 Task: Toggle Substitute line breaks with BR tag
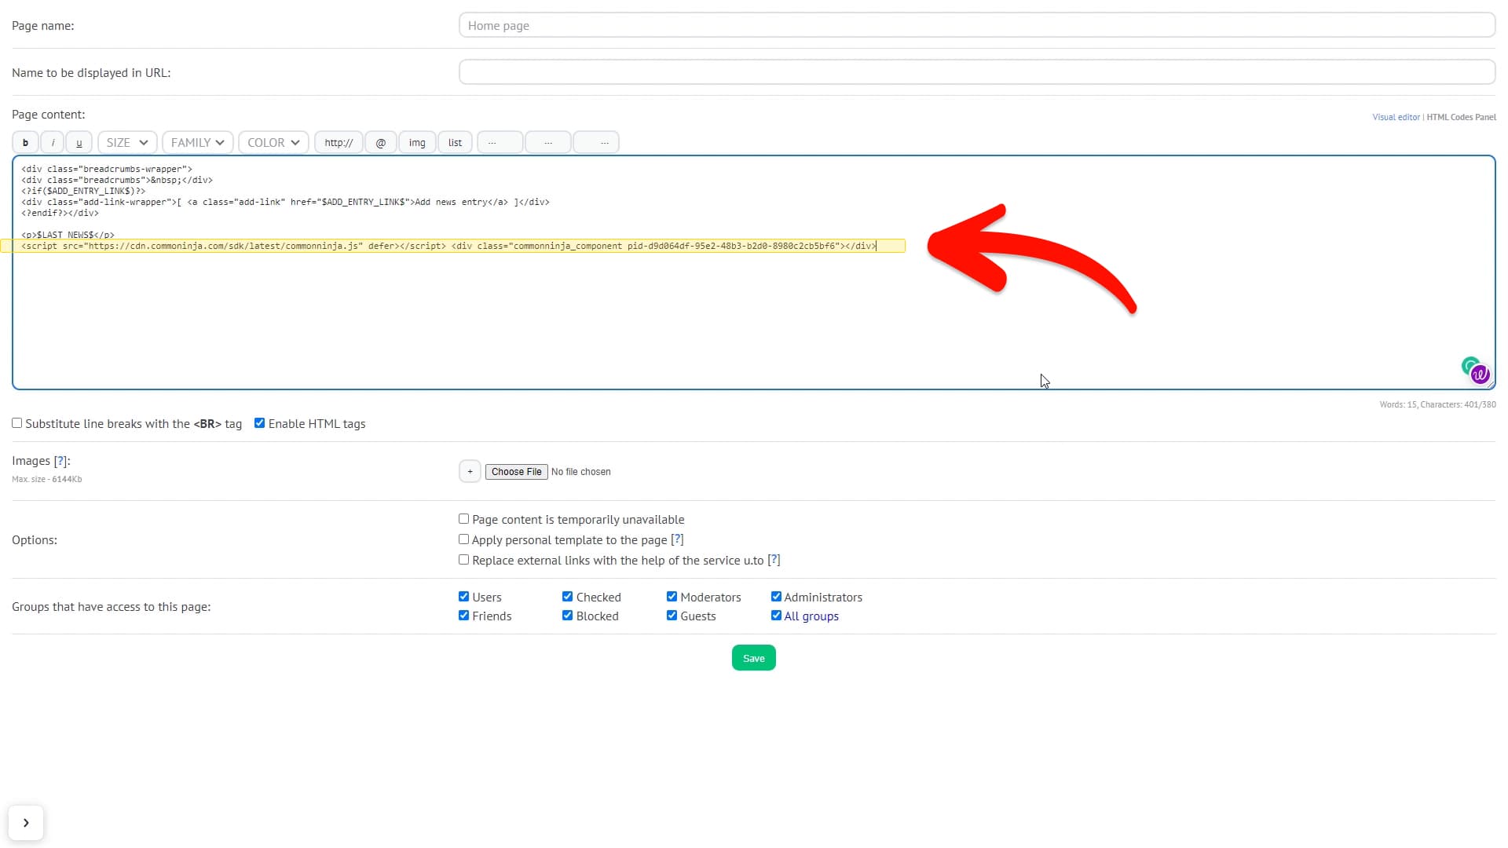pos(16,423)
